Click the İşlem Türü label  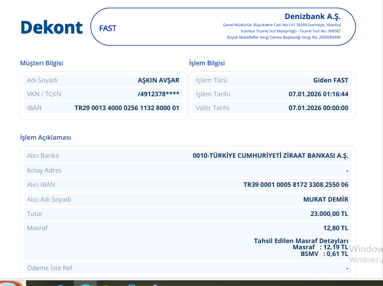(212, 81)
